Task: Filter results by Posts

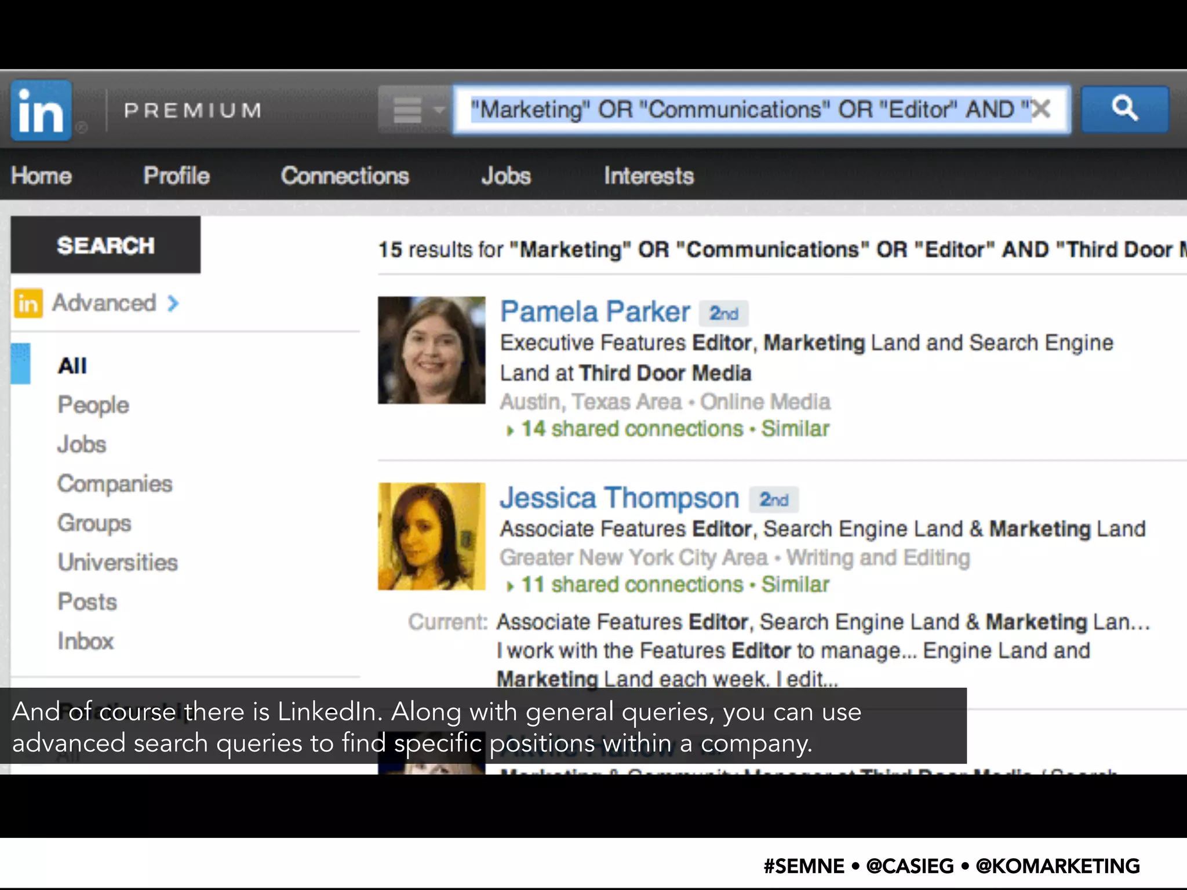Action: (x=88, y=602)
